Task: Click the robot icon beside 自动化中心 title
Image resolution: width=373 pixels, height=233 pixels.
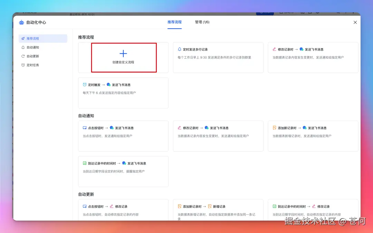Action: click(21, 22)
